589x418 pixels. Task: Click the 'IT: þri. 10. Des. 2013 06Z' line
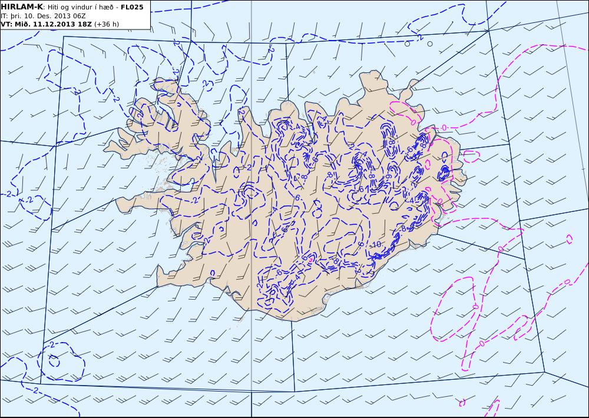pos(43,16)
